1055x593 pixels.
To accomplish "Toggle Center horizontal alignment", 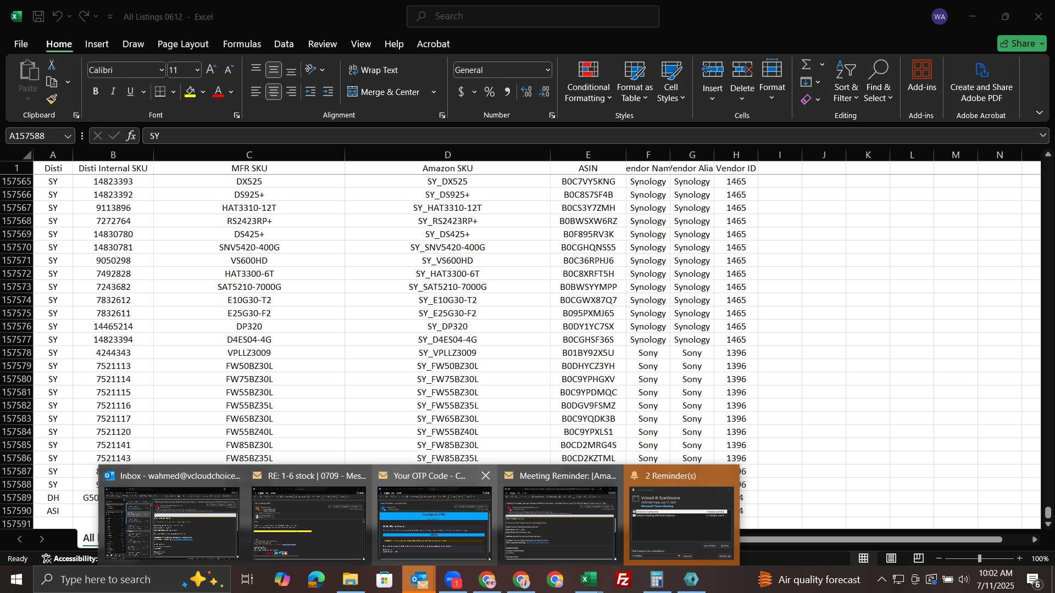I will coord(274,92).
